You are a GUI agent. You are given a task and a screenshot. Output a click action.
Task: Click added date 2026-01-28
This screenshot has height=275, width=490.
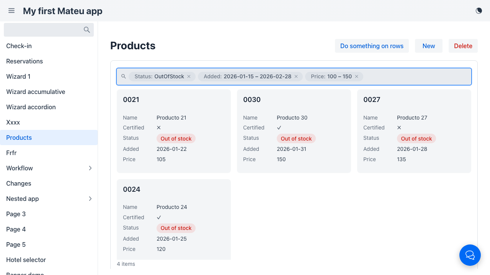point(412,149)
